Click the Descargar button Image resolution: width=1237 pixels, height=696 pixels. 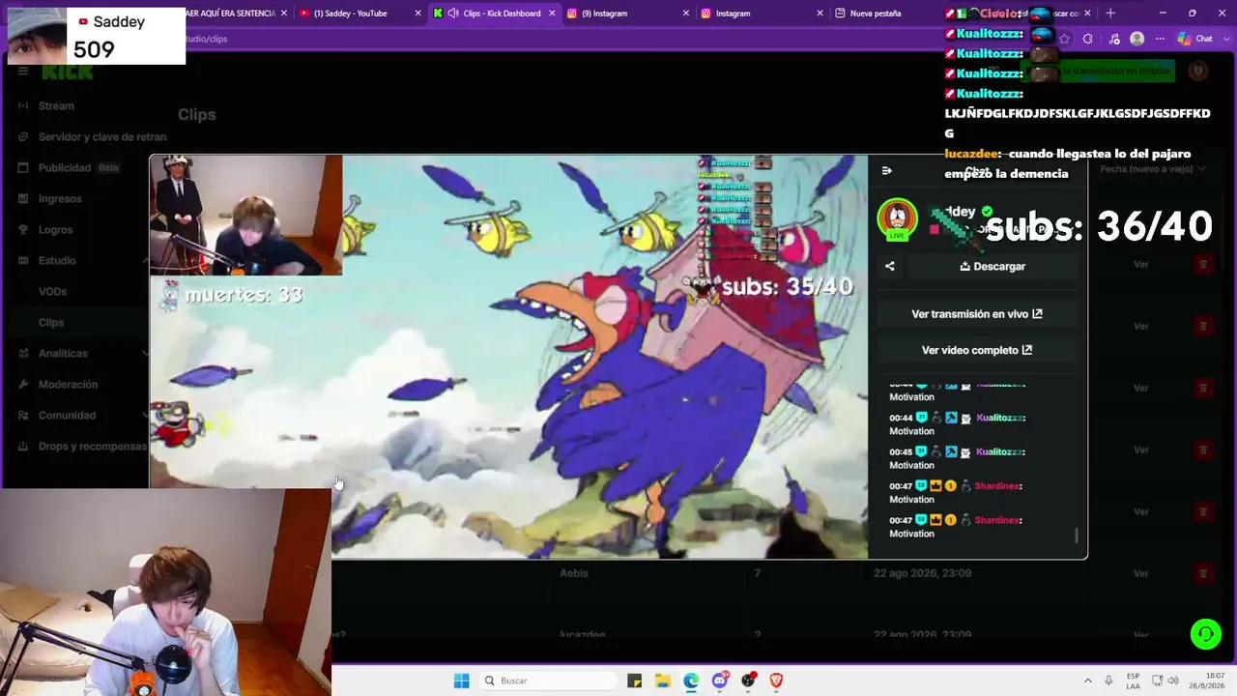[993, 266]
